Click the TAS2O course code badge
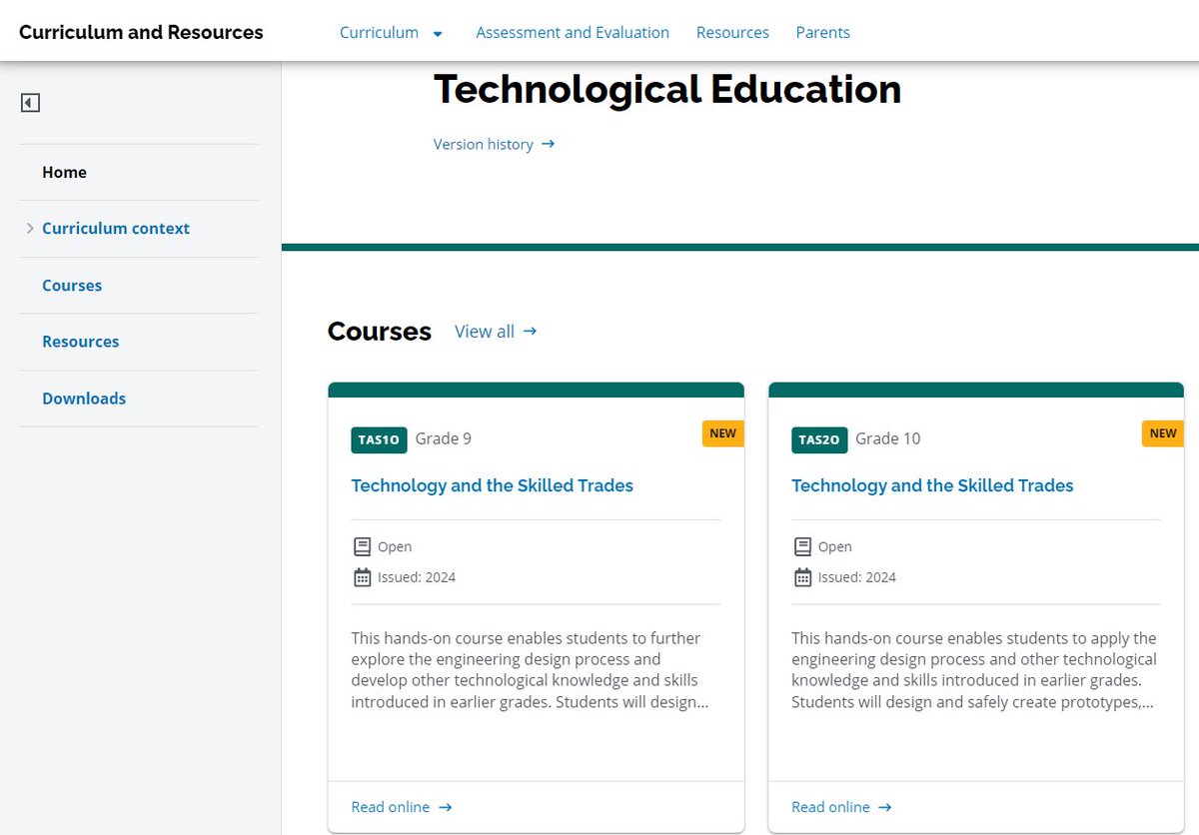The width and height of the screenshot is (1199, 835). pos(819,439)
